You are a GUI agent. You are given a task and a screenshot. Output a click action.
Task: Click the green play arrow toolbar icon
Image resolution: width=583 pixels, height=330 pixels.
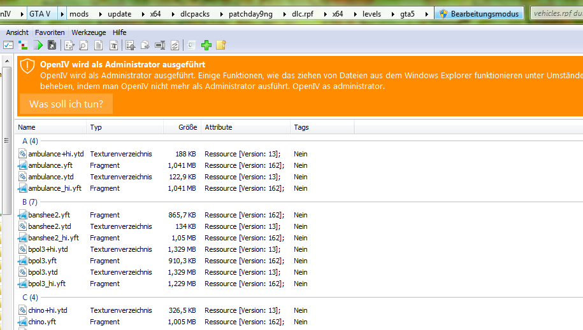coord(38,45)
